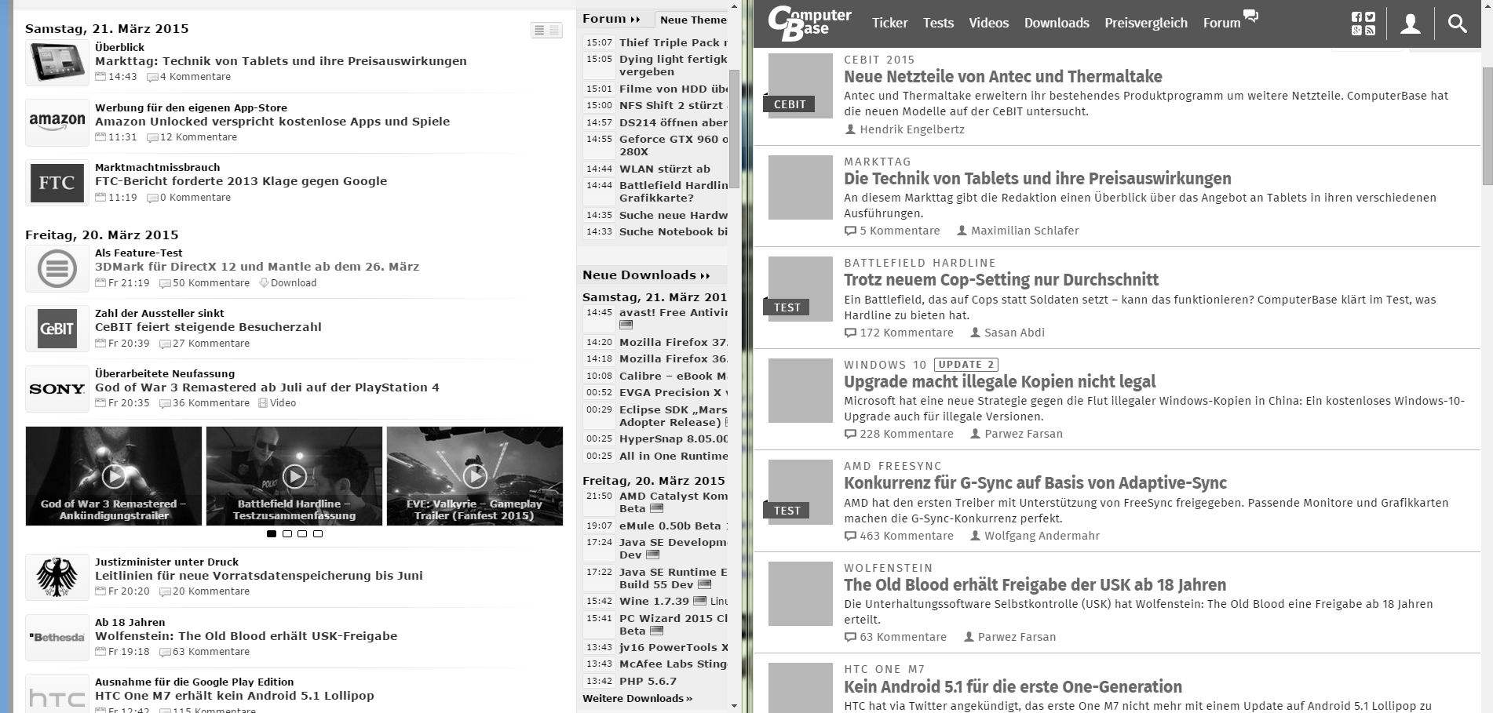
Task: Click CEBIT-tagged image of the Netzteile article
Action: 800,85
